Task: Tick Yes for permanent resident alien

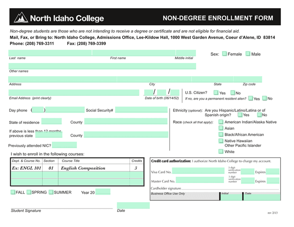Action: pyautogui.click(x=250, y=98)
